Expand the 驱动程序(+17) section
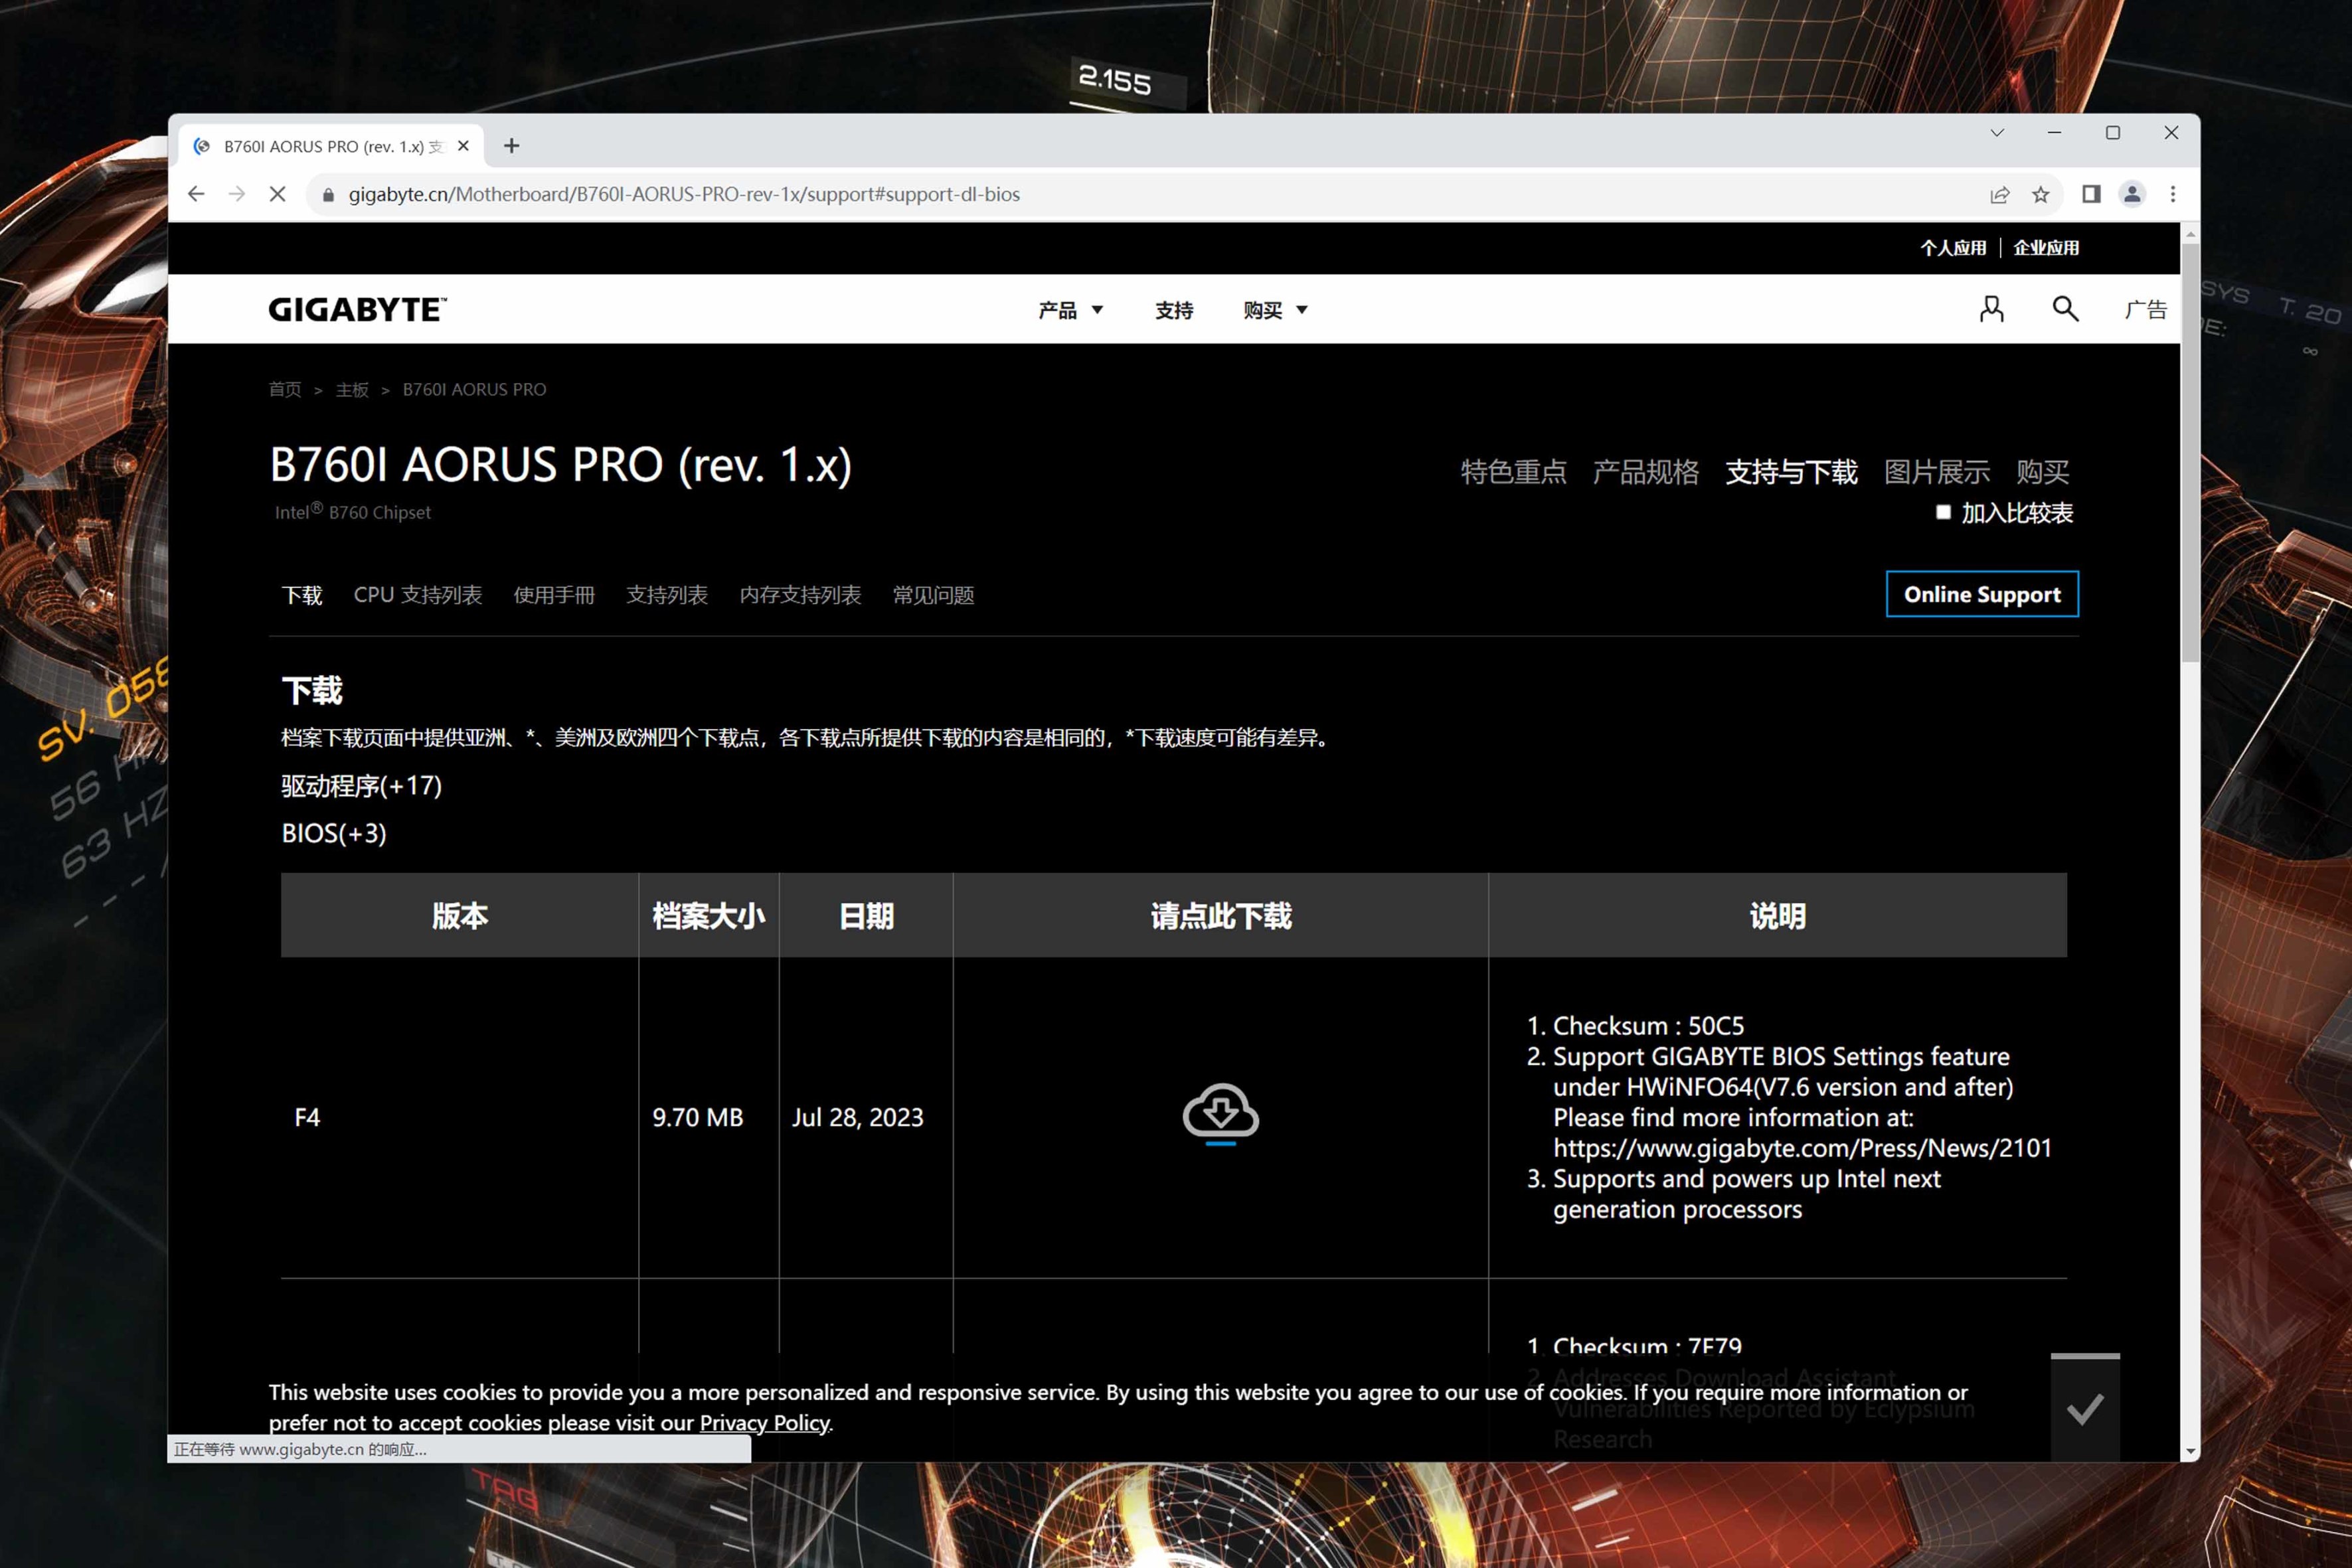 pos(361,786)
